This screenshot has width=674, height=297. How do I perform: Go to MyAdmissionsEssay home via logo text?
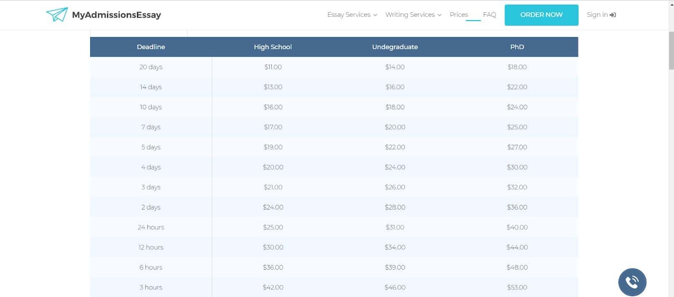coord(116,15)
